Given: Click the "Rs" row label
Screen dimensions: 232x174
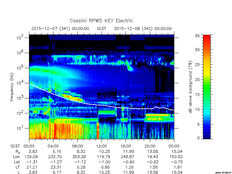Looking at the screenshot, I should pyautogui.click(x=17, y=152).
